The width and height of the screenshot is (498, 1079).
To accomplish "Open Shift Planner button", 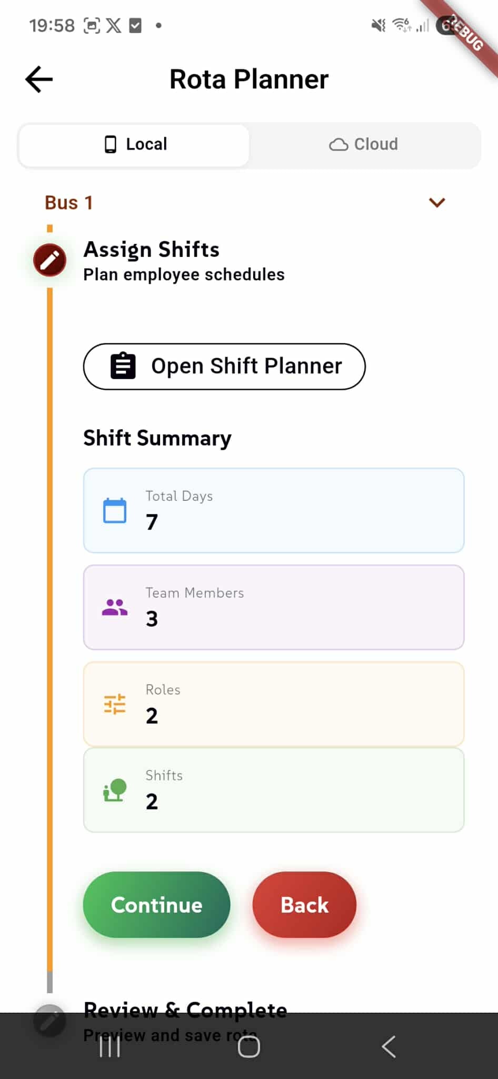I will [x=224, y=367].
